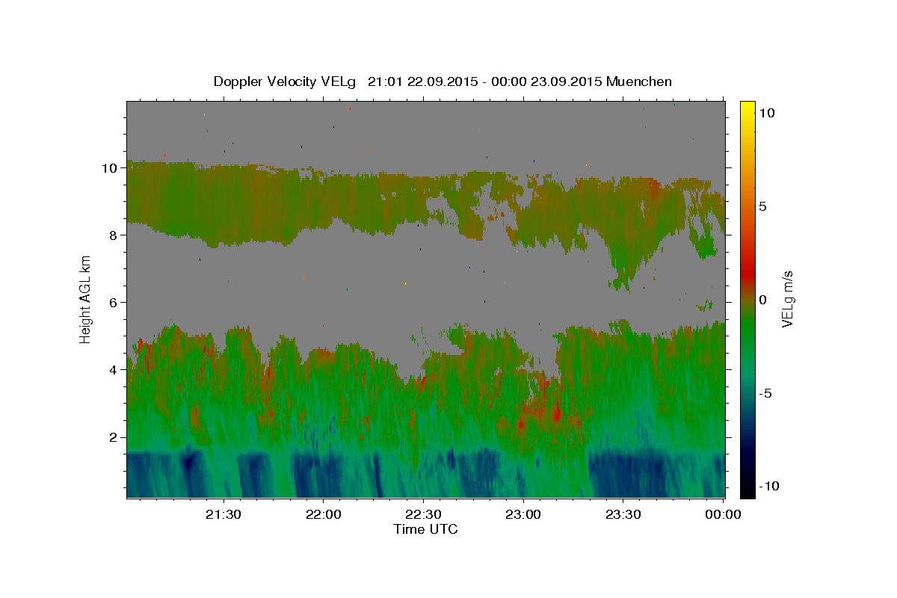Click the colorbar value 5 label
Screen dimensions: 897x598
pyautogui.click(x=764, y=206)
